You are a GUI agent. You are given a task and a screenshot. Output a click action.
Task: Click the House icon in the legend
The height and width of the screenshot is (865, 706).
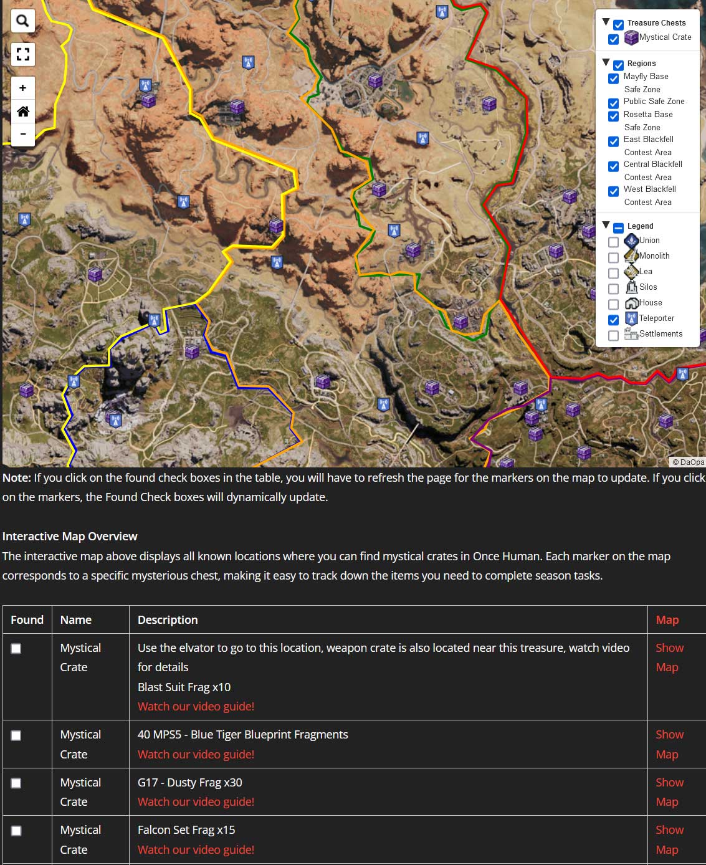coord(631,303)
